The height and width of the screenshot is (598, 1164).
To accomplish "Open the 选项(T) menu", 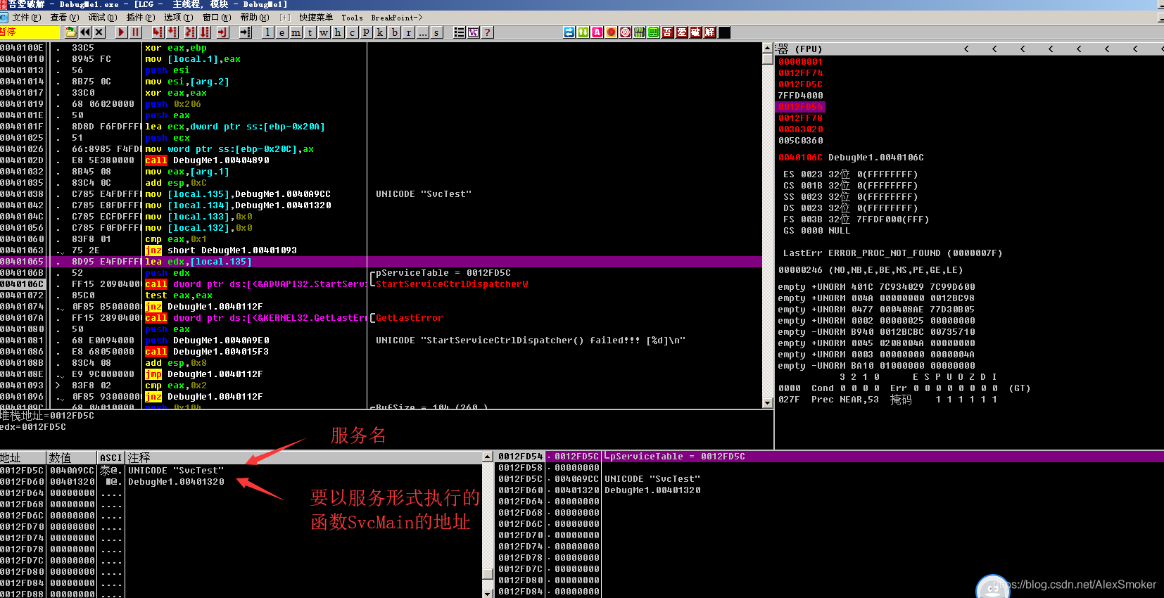I will (179, 18).
